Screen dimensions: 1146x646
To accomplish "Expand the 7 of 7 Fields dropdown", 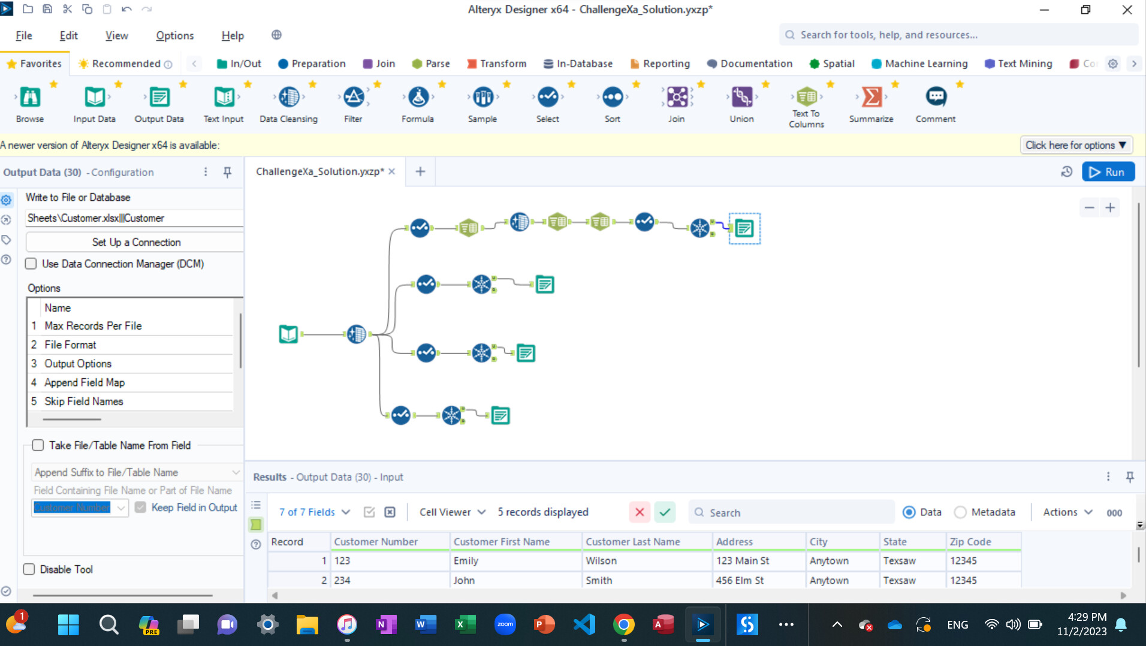I will [x=315, y=512].
